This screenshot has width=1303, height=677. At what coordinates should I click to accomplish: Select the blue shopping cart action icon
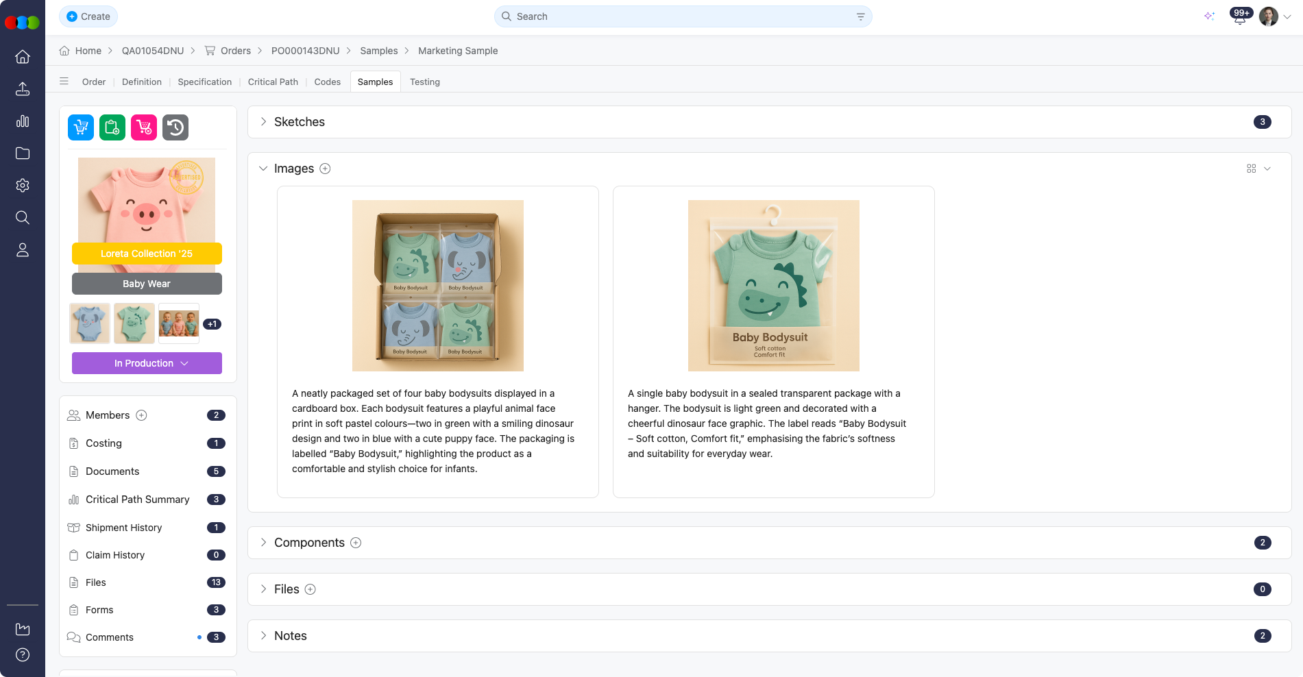[x=80, y=127]
